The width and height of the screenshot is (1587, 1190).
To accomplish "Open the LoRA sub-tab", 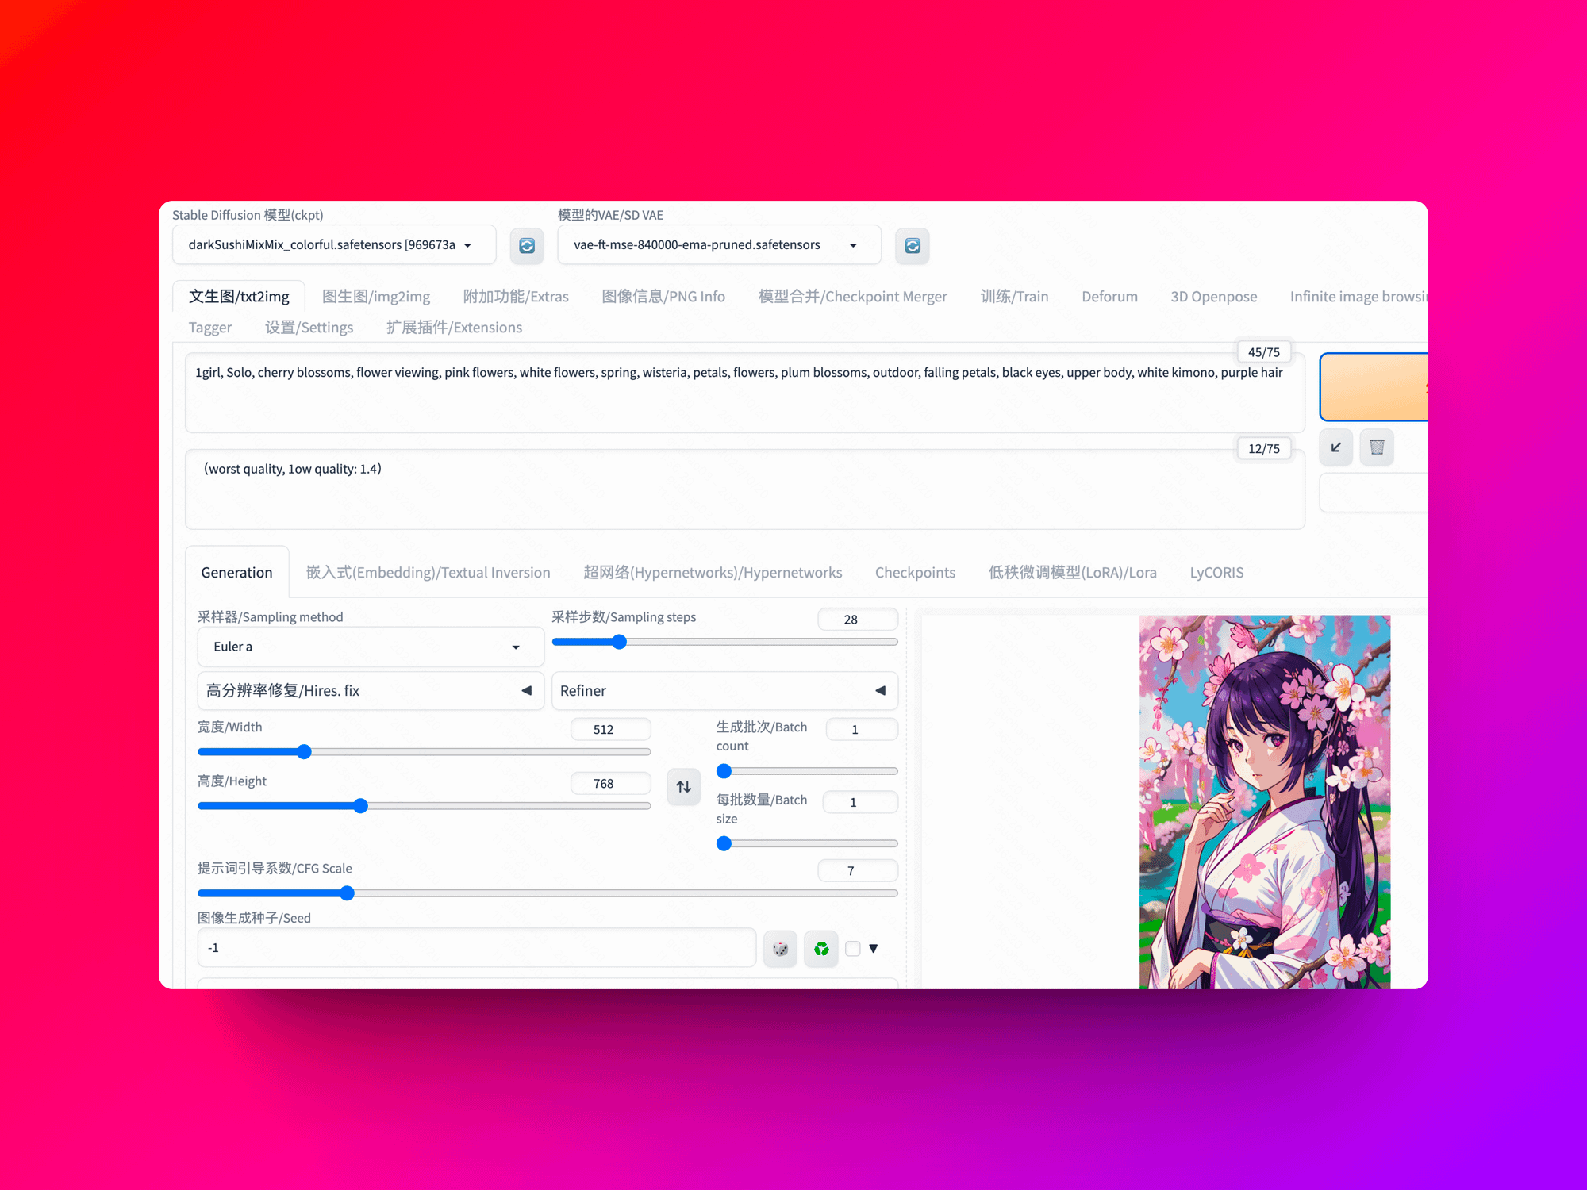I will click(1072, 573).
